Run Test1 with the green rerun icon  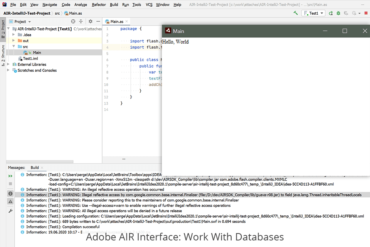(331, 13)
